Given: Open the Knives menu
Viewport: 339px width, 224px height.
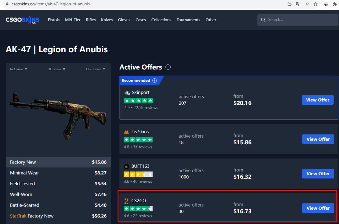Looking at the screenshot, I should [107, 20].
